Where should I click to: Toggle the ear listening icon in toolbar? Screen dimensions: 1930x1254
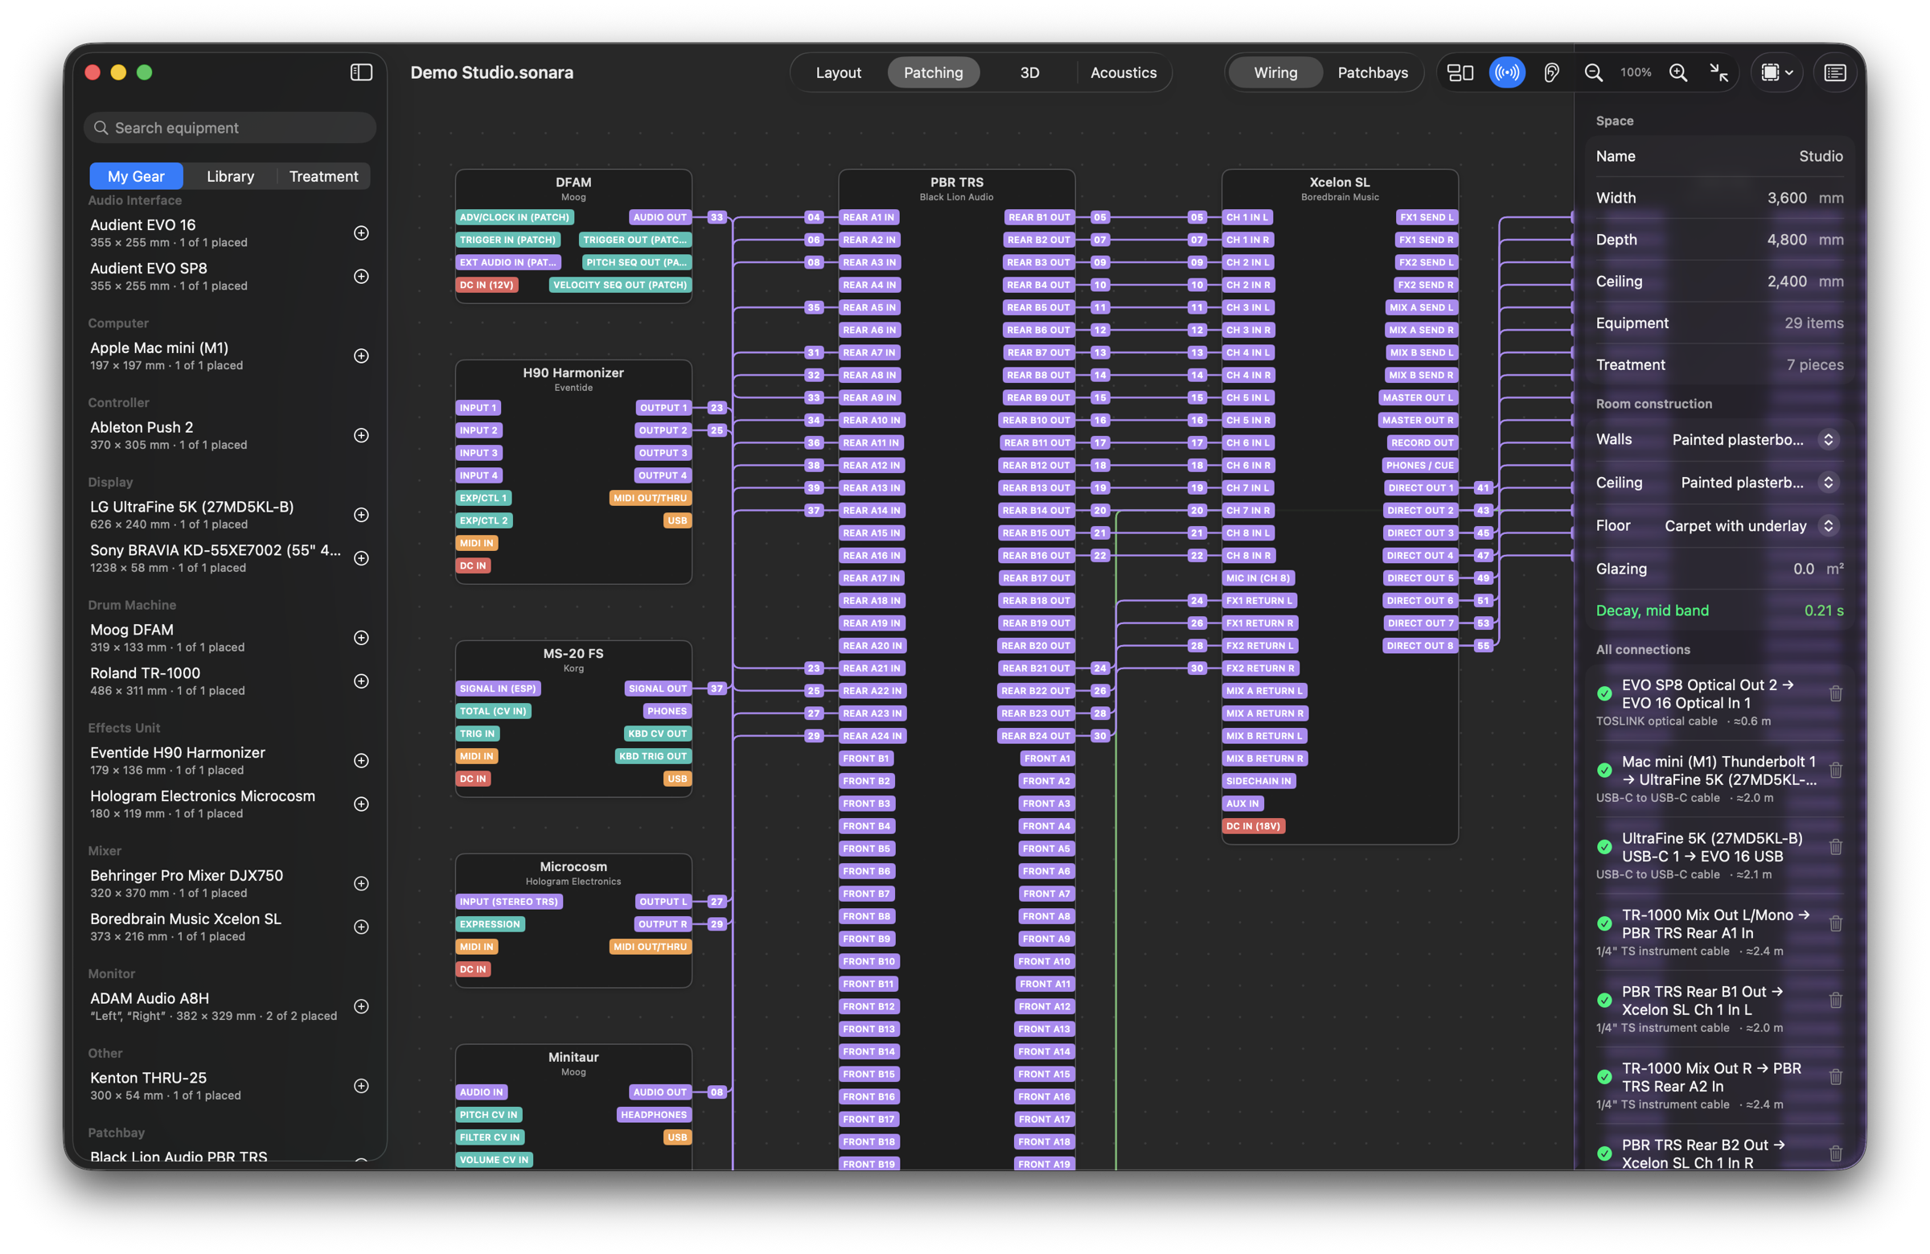tap(1551, 73)
